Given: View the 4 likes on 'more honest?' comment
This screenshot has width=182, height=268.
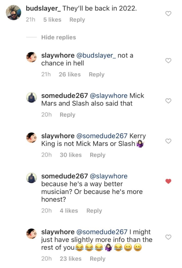Looking at the screenshot, I should (69, 211).
